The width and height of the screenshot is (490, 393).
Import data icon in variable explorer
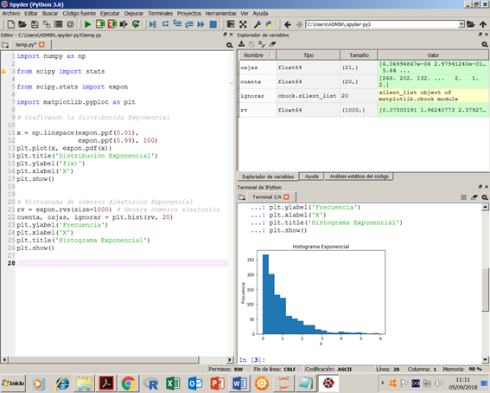pos(242,44)
